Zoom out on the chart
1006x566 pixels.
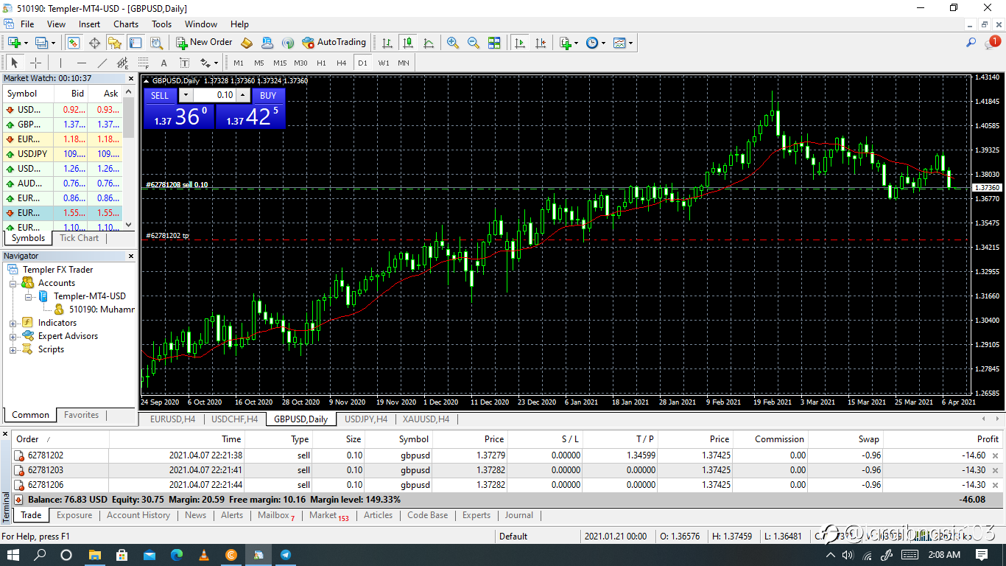coord(474,43)
